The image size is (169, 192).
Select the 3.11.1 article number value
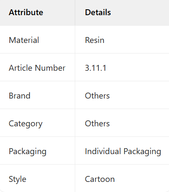95,68
